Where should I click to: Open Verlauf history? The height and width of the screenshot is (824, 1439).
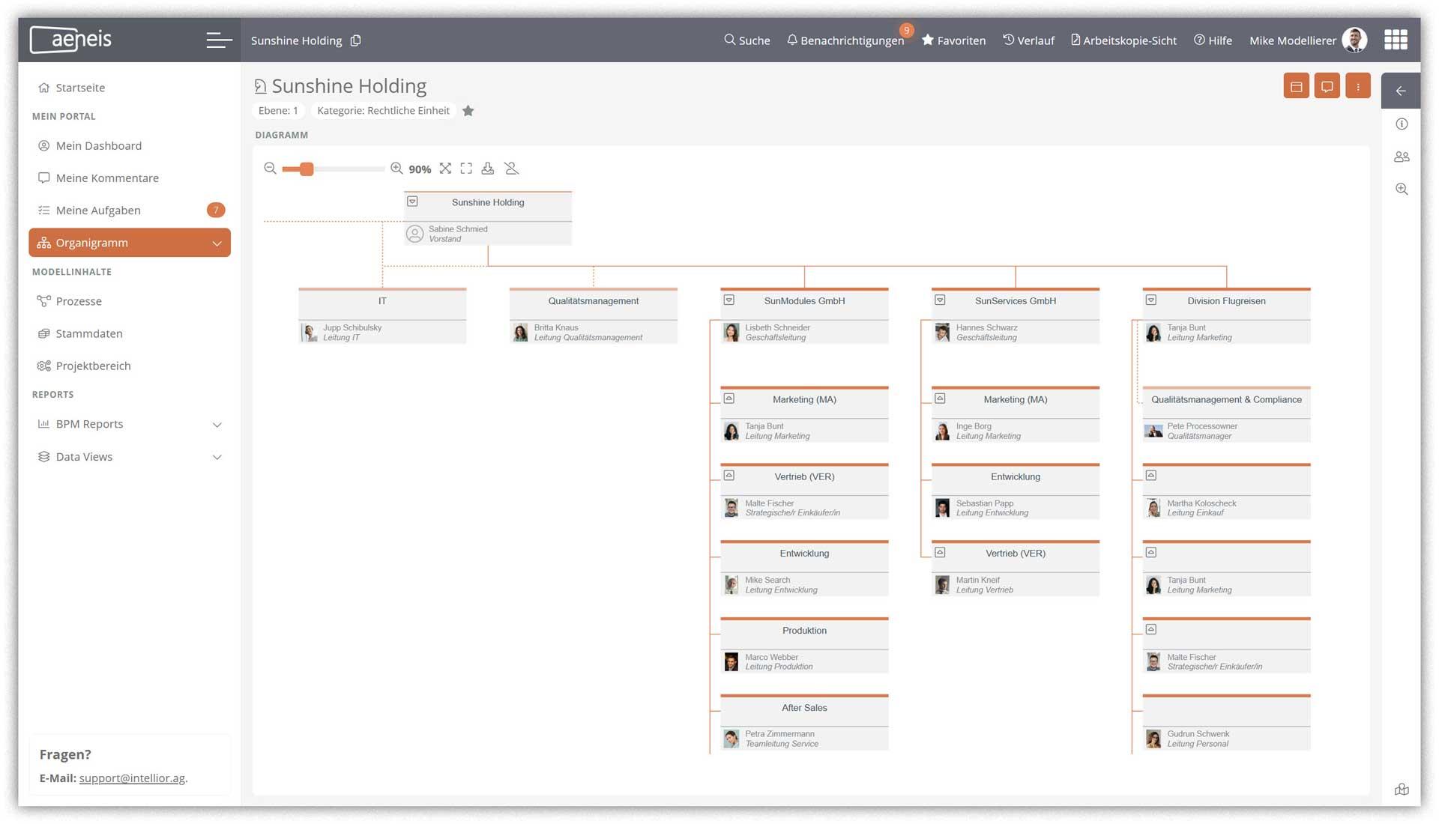[1028, 40]
